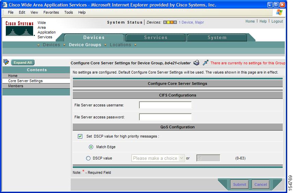This screenshot has height=193, width=293.
Task: Click the Internet Explorer icon in title bar
Action: [x=5, y=5]
